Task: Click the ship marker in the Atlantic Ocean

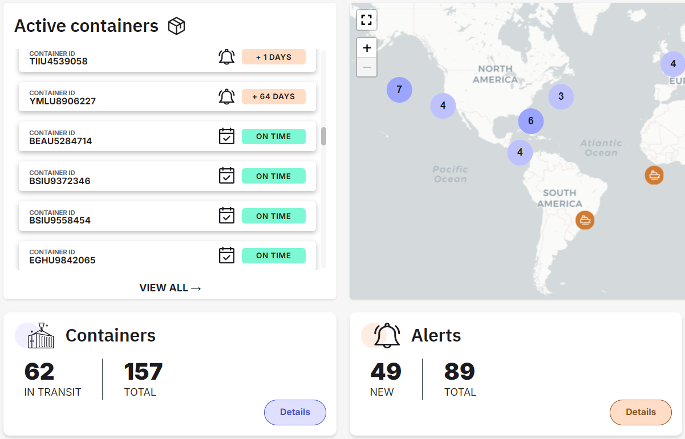Action: (654, 175)
